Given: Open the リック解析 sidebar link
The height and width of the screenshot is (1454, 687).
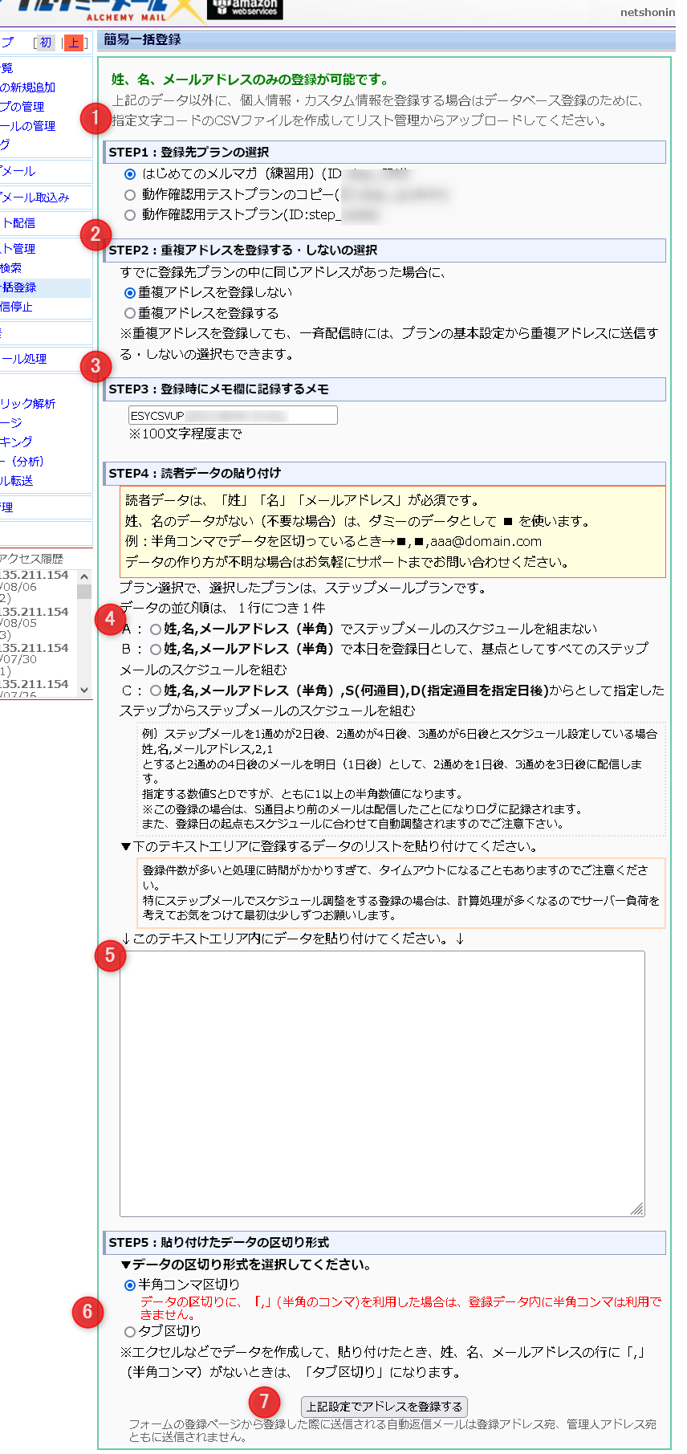Looking at the screenshot, I should pos(28,404).
